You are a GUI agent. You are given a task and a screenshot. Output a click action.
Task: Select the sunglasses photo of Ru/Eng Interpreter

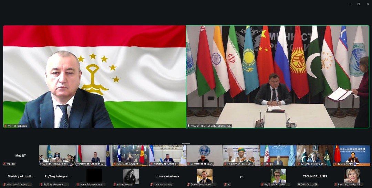coord(278,176)
